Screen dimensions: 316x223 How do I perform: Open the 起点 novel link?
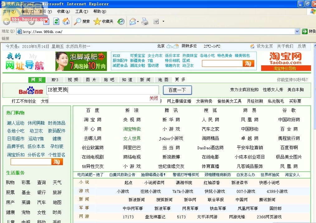pos(128,183)
